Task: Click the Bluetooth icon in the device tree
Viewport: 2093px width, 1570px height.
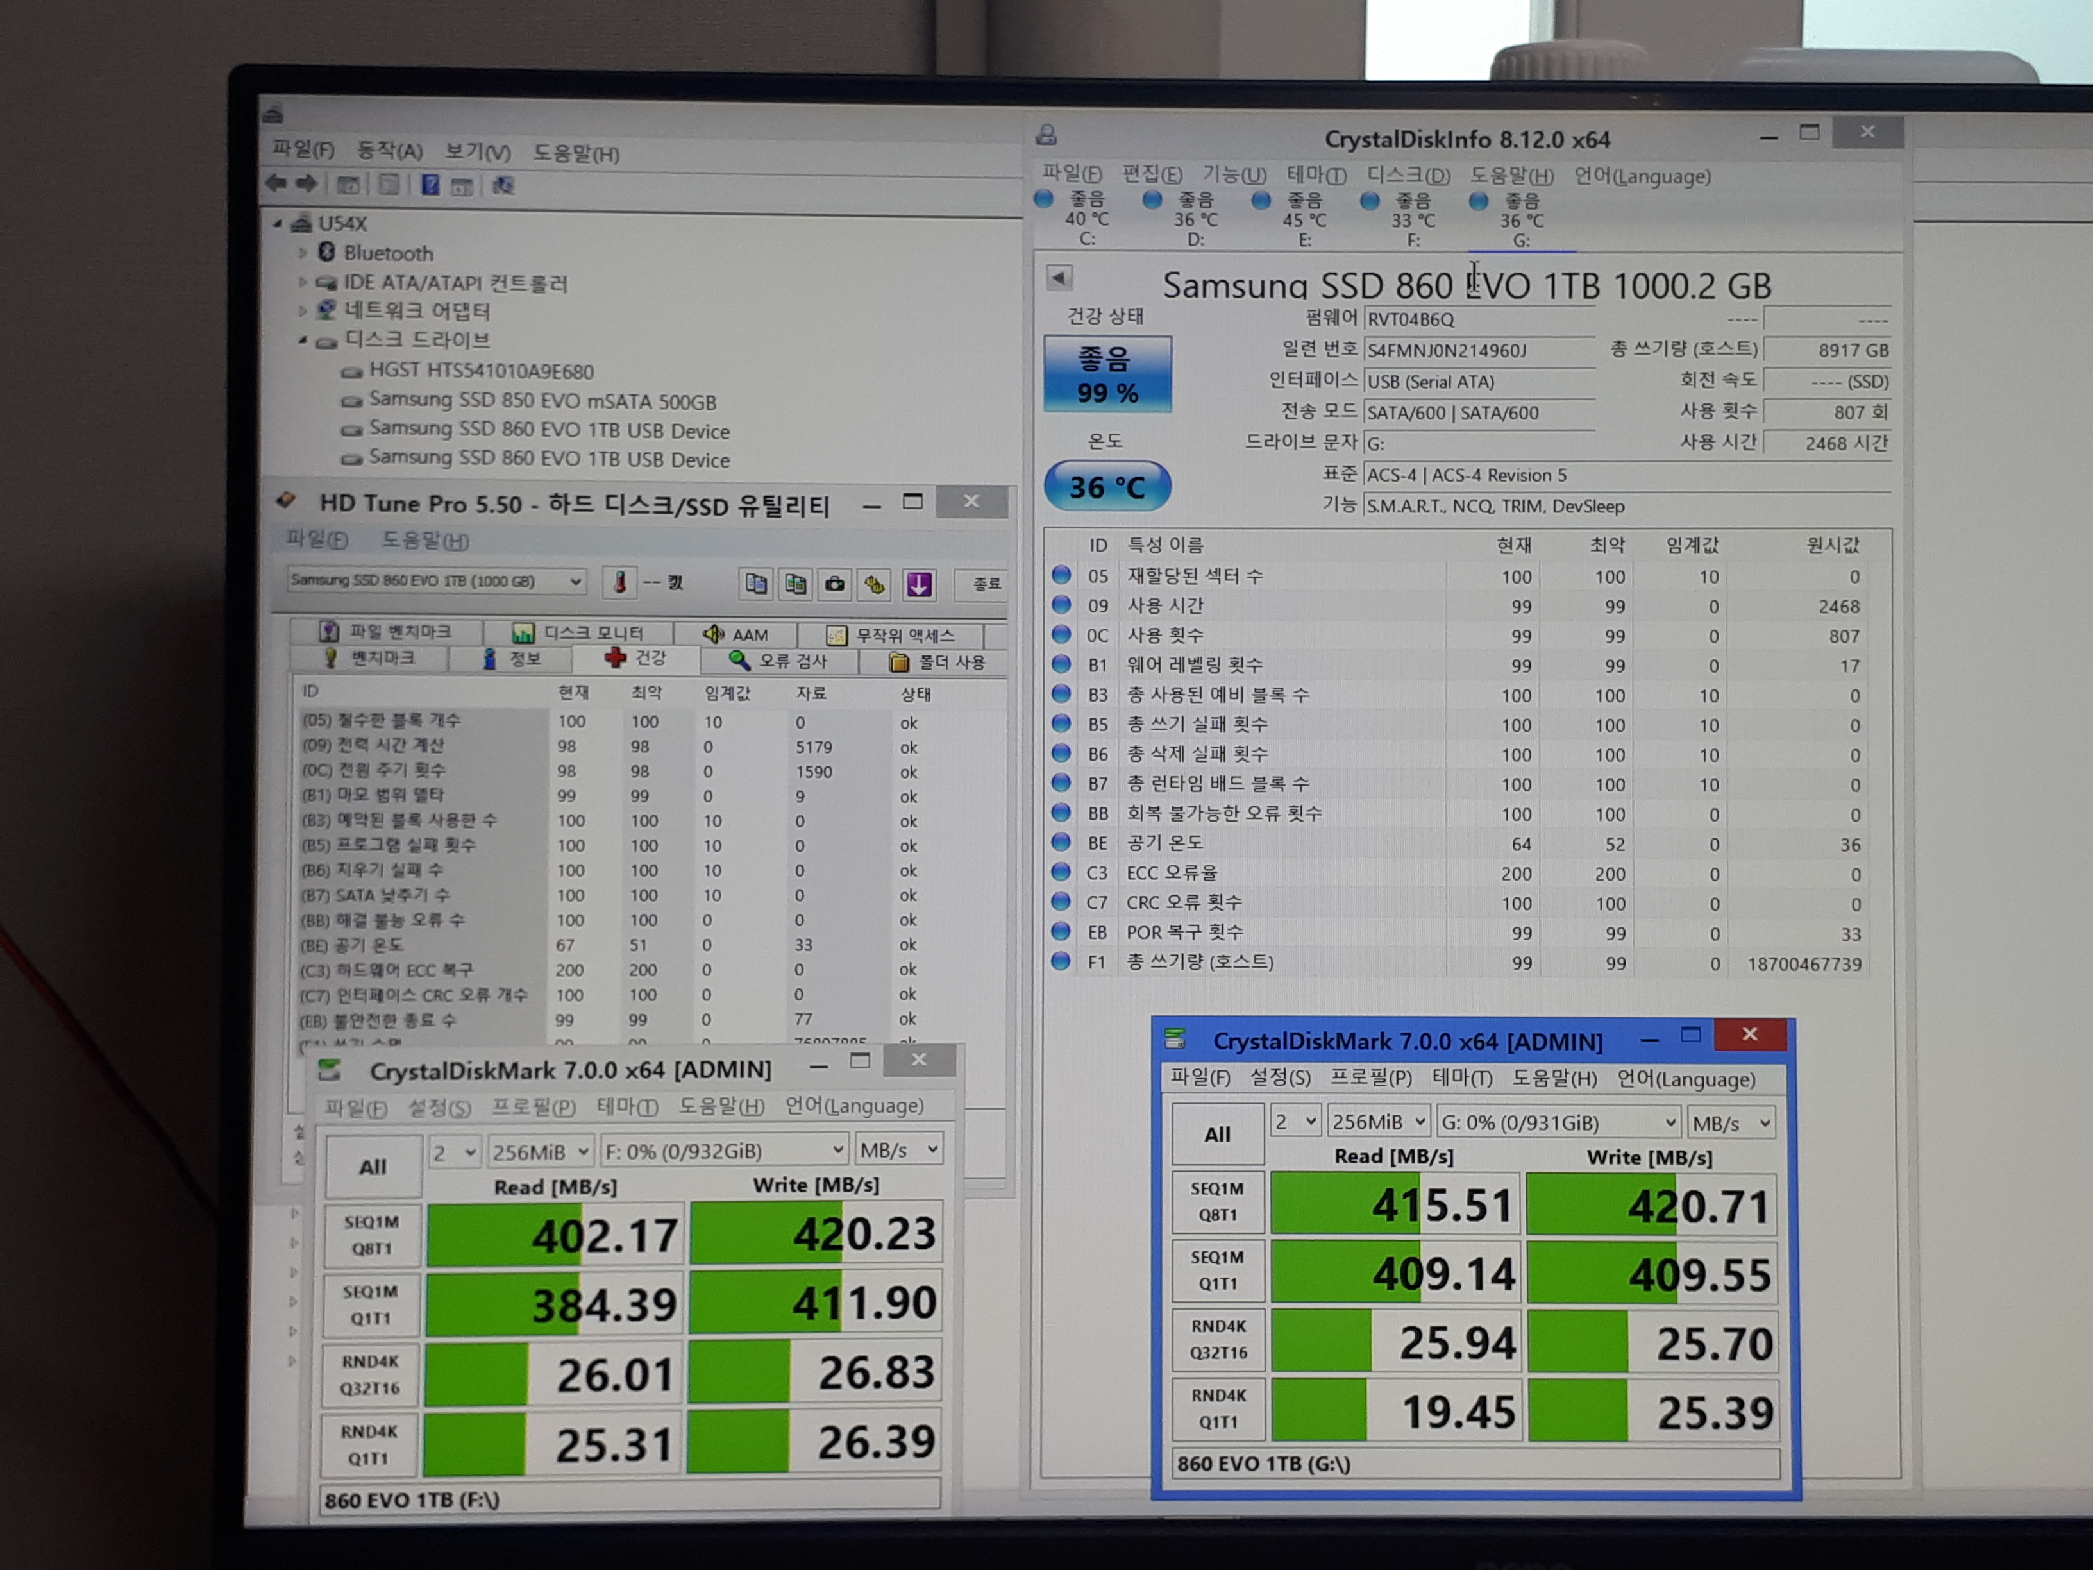Action: pyautogui.click(x=326, y=252)
